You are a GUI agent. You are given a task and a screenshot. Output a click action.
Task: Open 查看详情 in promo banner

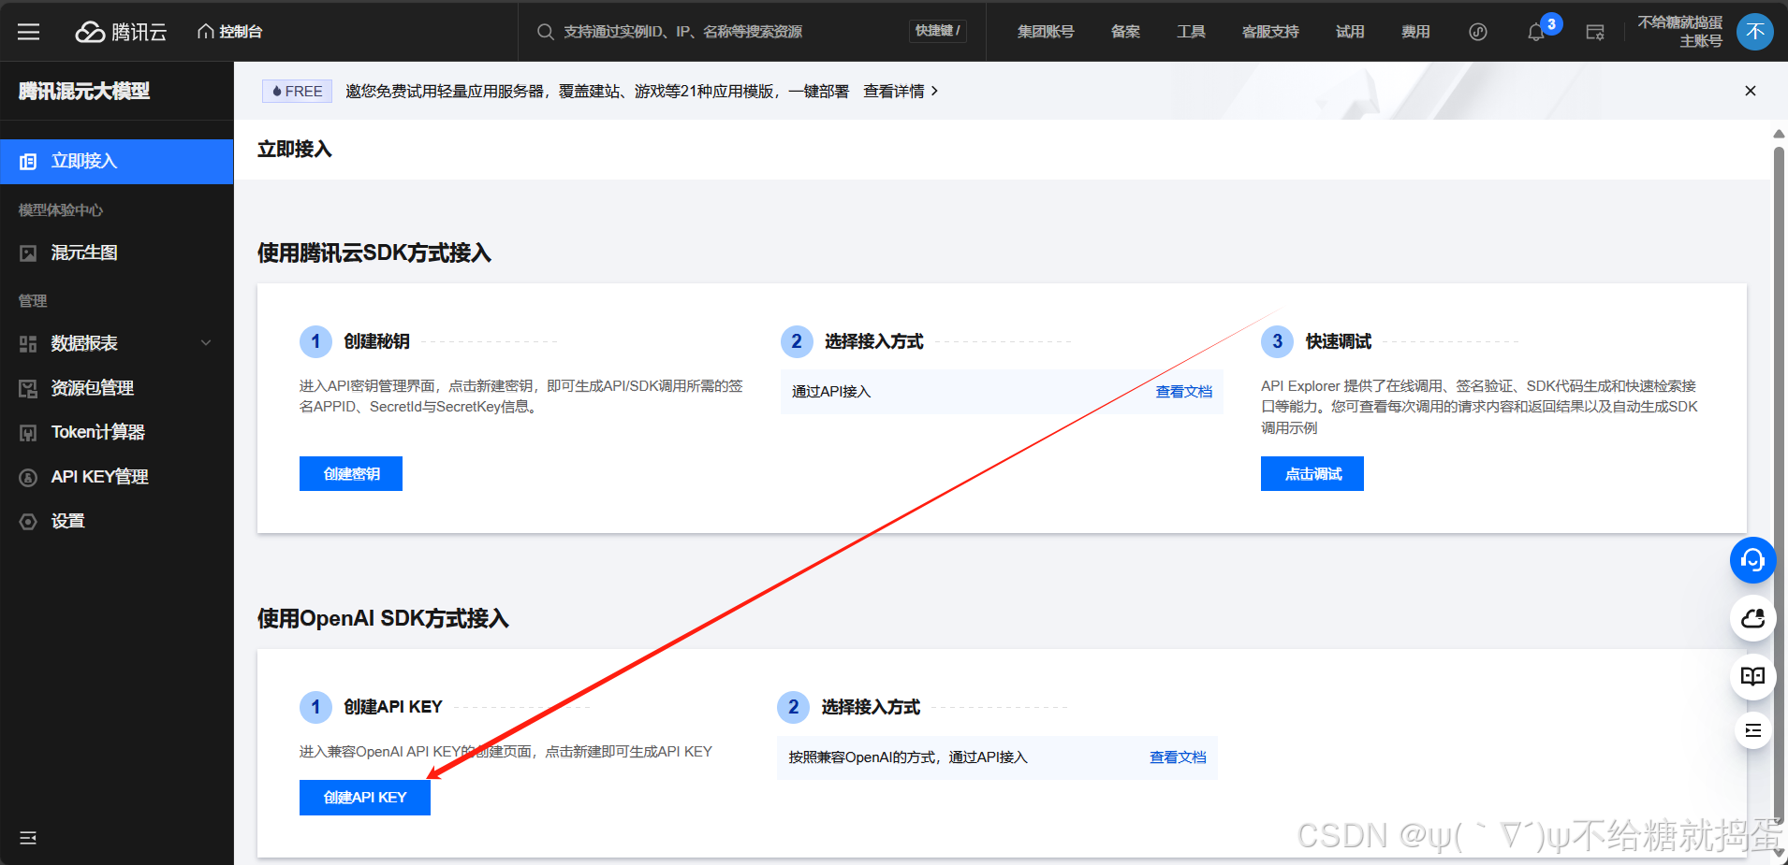pyautogui.click(x=901, y=91)
